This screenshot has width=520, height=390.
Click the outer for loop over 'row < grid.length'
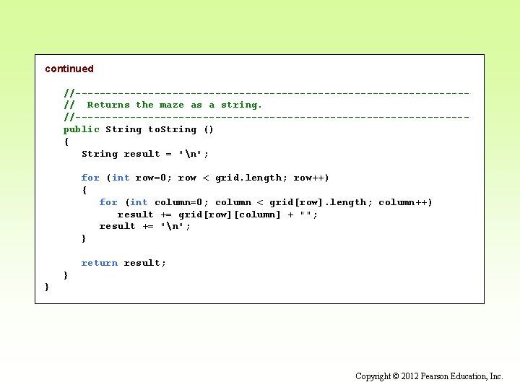click(x=205, y=178)
